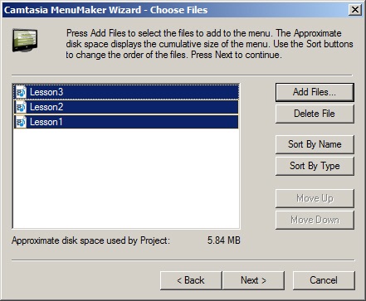Click the Approximate disk space used label
This screenshot has height=301, width=366.
point(90,240)
